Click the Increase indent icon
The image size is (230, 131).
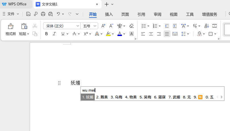point(175,26)
